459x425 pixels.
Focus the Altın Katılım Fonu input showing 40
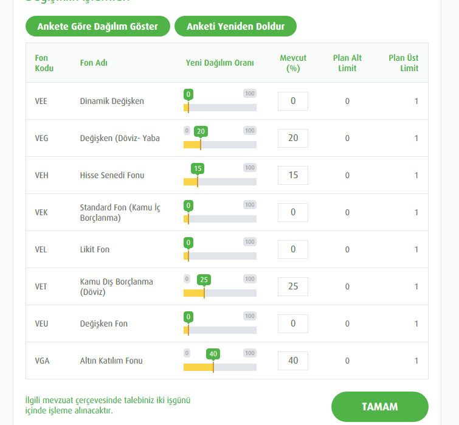point(293,361)
